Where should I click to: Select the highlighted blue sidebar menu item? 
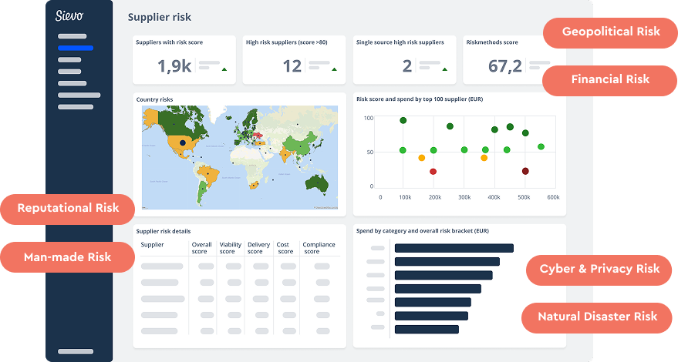click(75, 48)
